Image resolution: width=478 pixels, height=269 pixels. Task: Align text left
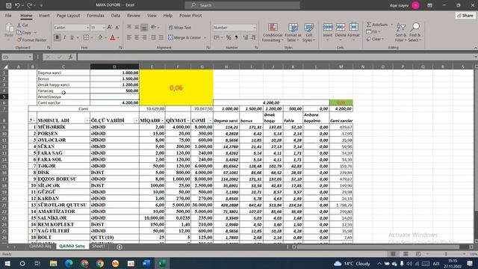[129, 37]
